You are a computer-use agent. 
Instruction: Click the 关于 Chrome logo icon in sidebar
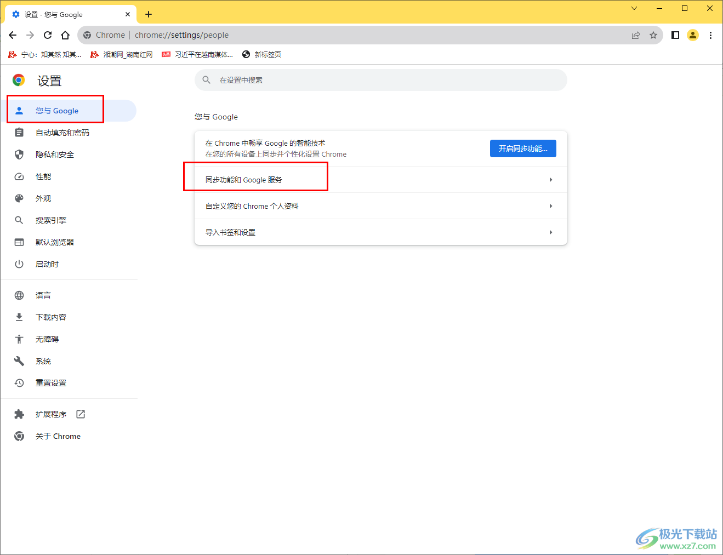19,436
